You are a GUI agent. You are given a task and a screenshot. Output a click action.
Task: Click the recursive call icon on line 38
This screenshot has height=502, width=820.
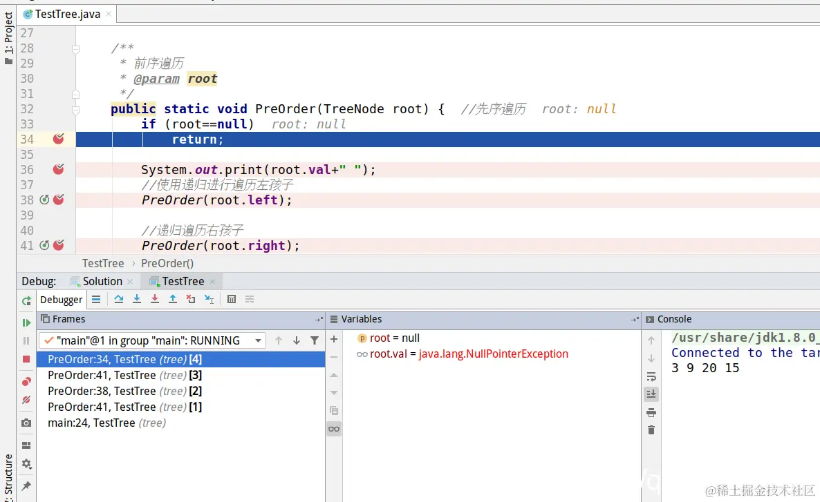[x=44, y=200]
